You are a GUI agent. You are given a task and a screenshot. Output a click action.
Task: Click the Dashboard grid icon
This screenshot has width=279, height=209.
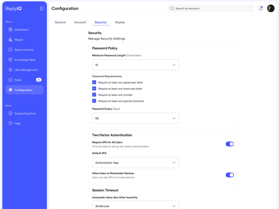coord(11,30)
